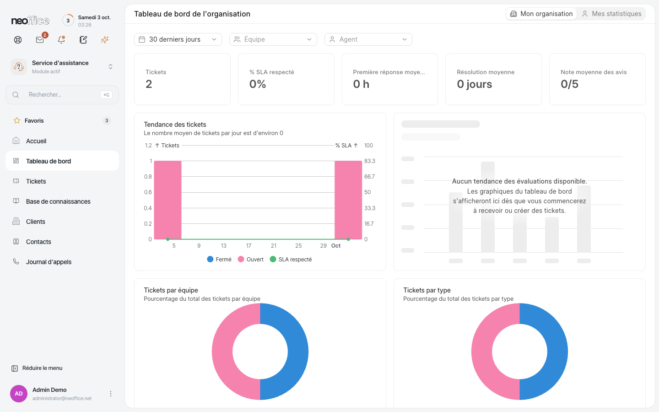Click the % SLA respecté card
The width and height of the screenshot is (659, 412).
click(x=286, y=79)
